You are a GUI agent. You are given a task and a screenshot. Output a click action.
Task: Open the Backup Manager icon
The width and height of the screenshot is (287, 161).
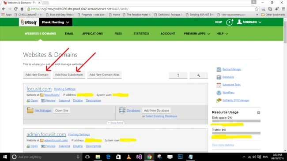[x=219, y=69]
